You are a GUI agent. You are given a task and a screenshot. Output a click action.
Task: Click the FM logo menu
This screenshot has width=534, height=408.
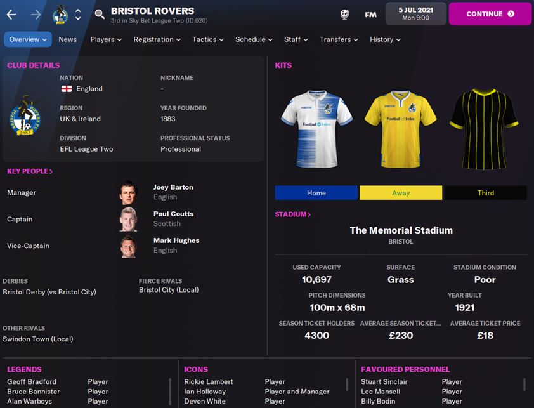370,15
